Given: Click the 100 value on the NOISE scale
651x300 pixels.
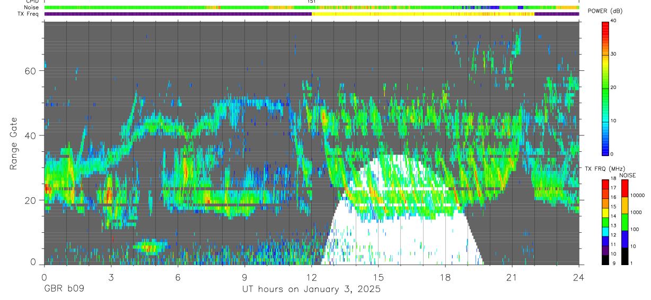Looking at the screenshot, I should [x=634, y=229].
